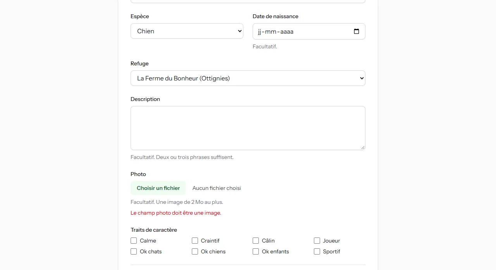This screenshot has width=496, height=270.
Task: Click the 'Aucun fichier choisi' text
Action: point(217,188)
